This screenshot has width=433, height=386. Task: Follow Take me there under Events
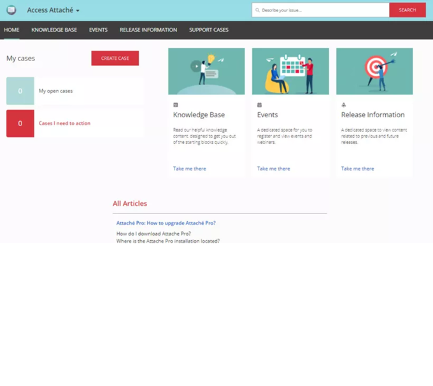273,169
